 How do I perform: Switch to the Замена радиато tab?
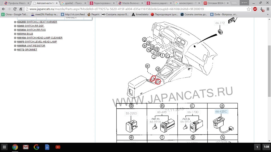click(159, 3)
